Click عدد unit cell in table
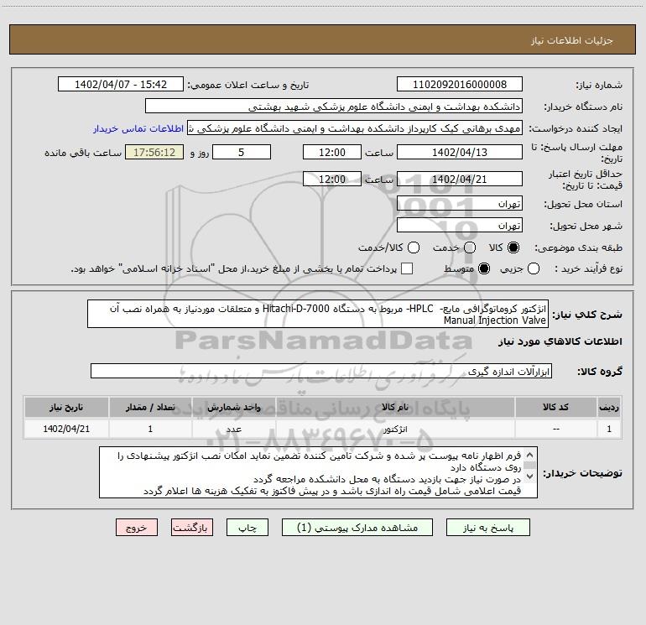 click(x=233, y=429)
